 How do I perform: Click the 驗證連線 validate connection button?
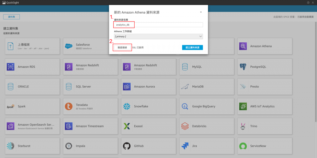click(x=122, y=48)
